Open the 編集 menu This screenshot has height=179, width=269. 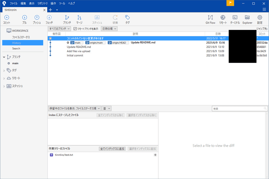[23, 3]
